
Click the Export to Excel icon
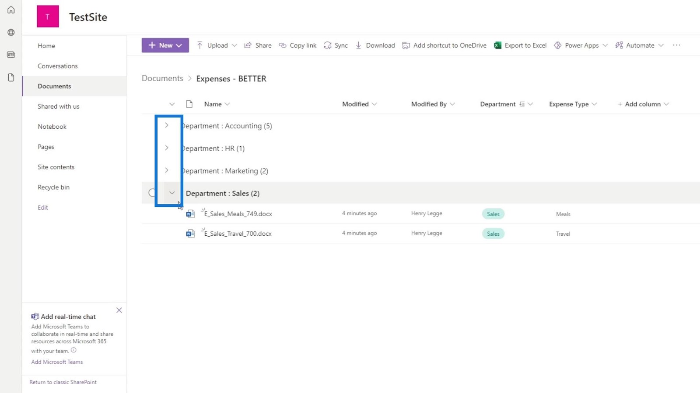pyautogui.click(x=497, y=45)
